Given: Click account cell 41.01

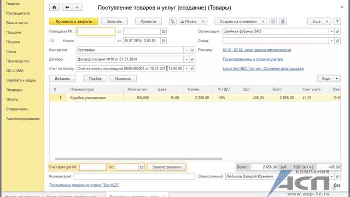Looking at the screenshot, I should coord(313,98).
